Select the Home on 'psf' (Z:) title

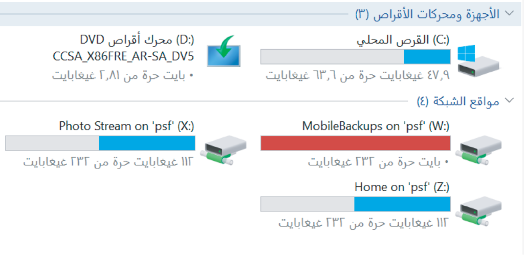(x=402, y=187)
